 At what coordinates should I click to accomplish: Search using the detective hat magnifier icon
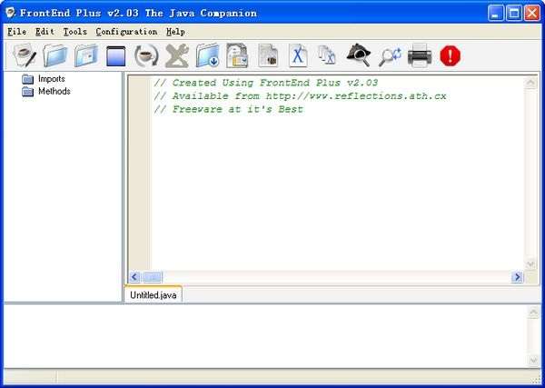point(359,55)
